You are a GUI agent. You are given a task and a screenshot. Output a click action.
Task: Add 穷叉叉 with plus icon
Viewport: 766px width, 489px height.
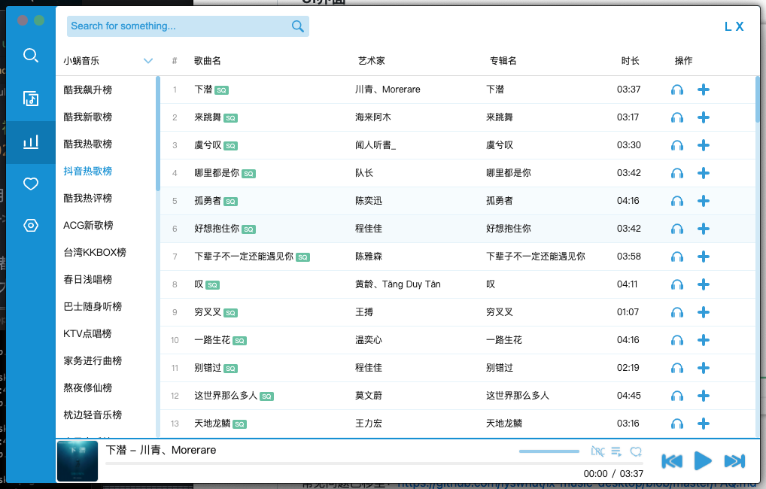pos(703,312)
